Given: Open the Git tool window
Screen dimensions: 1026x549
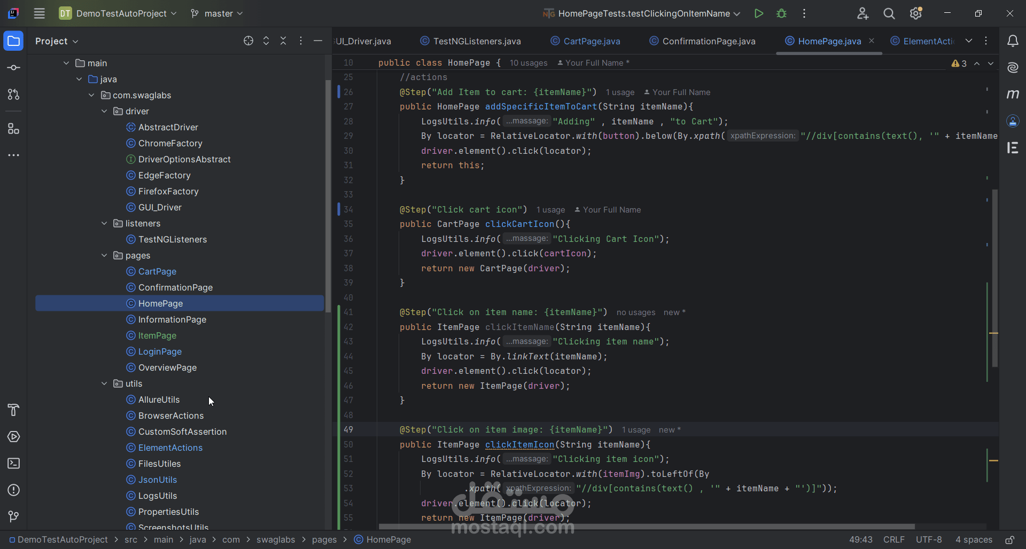Looking at the screenshot, I should coord(13,516).
